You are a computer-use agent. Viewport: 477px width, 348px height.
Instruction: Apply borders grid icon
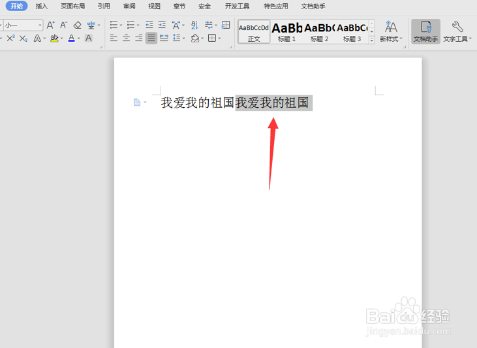(212, 39)
